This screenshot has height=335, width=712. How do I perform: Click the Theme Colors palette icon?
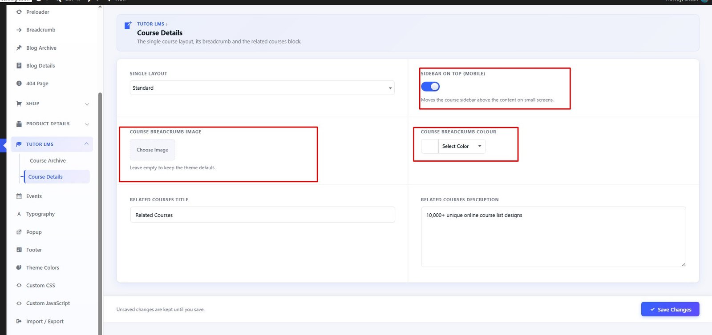(x=19, y=267)
